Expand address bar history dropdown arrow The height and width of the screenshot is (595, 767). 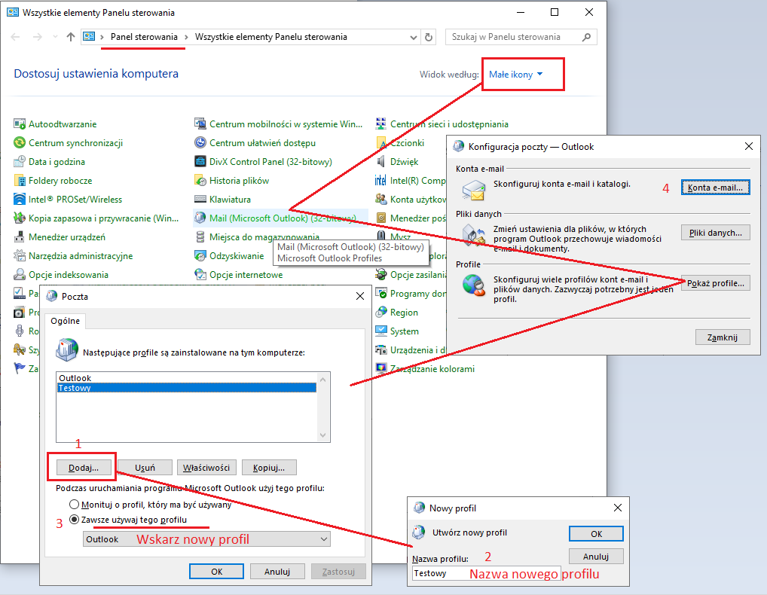(414, 37)
